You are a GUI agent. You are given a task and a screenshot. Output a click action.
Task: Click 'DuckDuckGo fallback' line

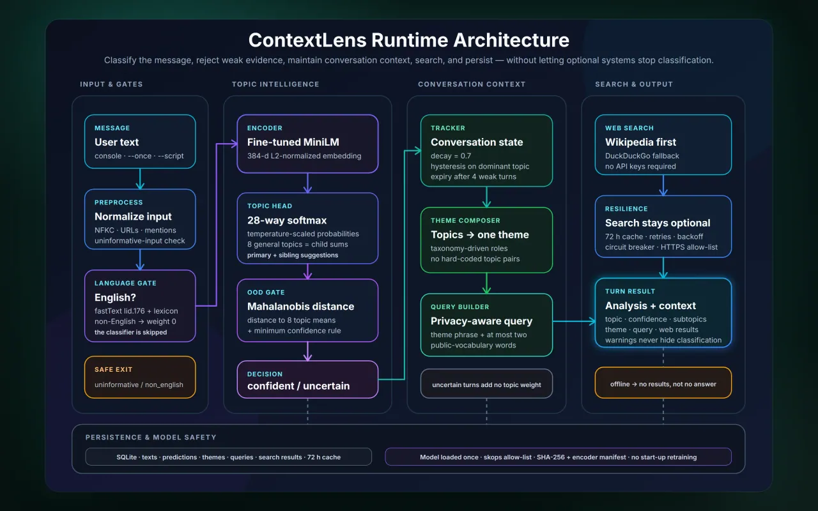(642, 156)
